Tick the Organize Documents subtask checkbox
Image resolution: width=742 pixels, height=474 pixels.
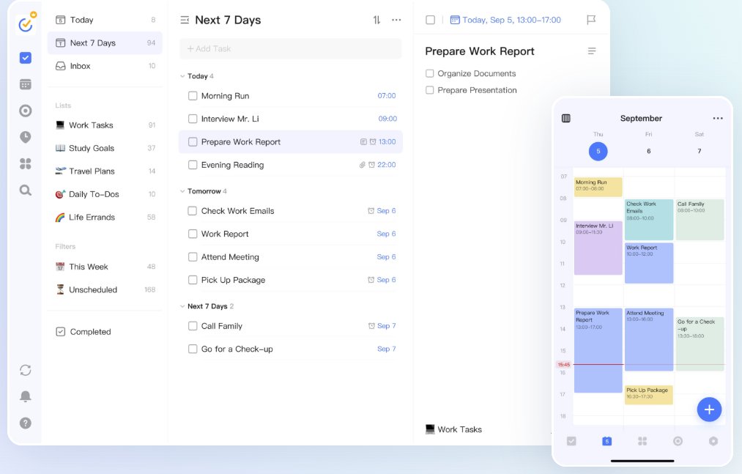point(430,73)
